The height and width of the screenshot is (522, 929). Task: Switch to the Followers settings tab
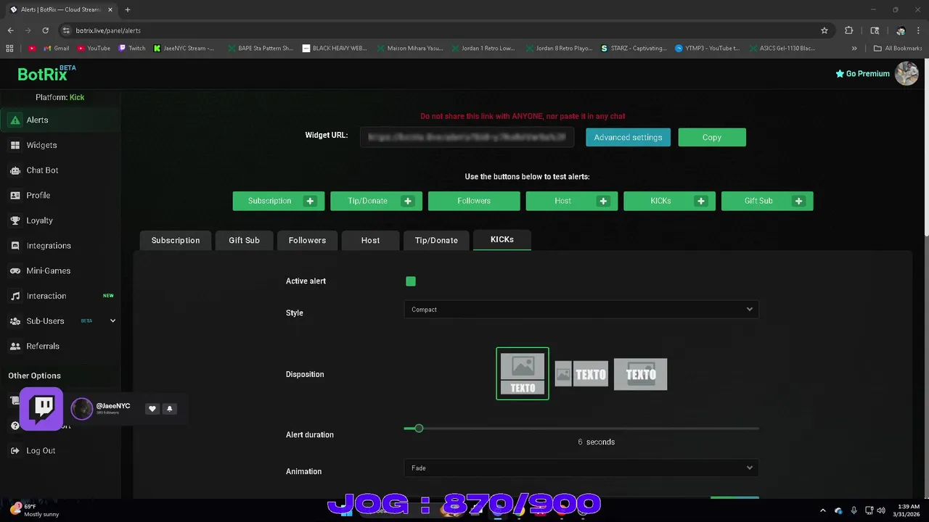tap(307, 241)
